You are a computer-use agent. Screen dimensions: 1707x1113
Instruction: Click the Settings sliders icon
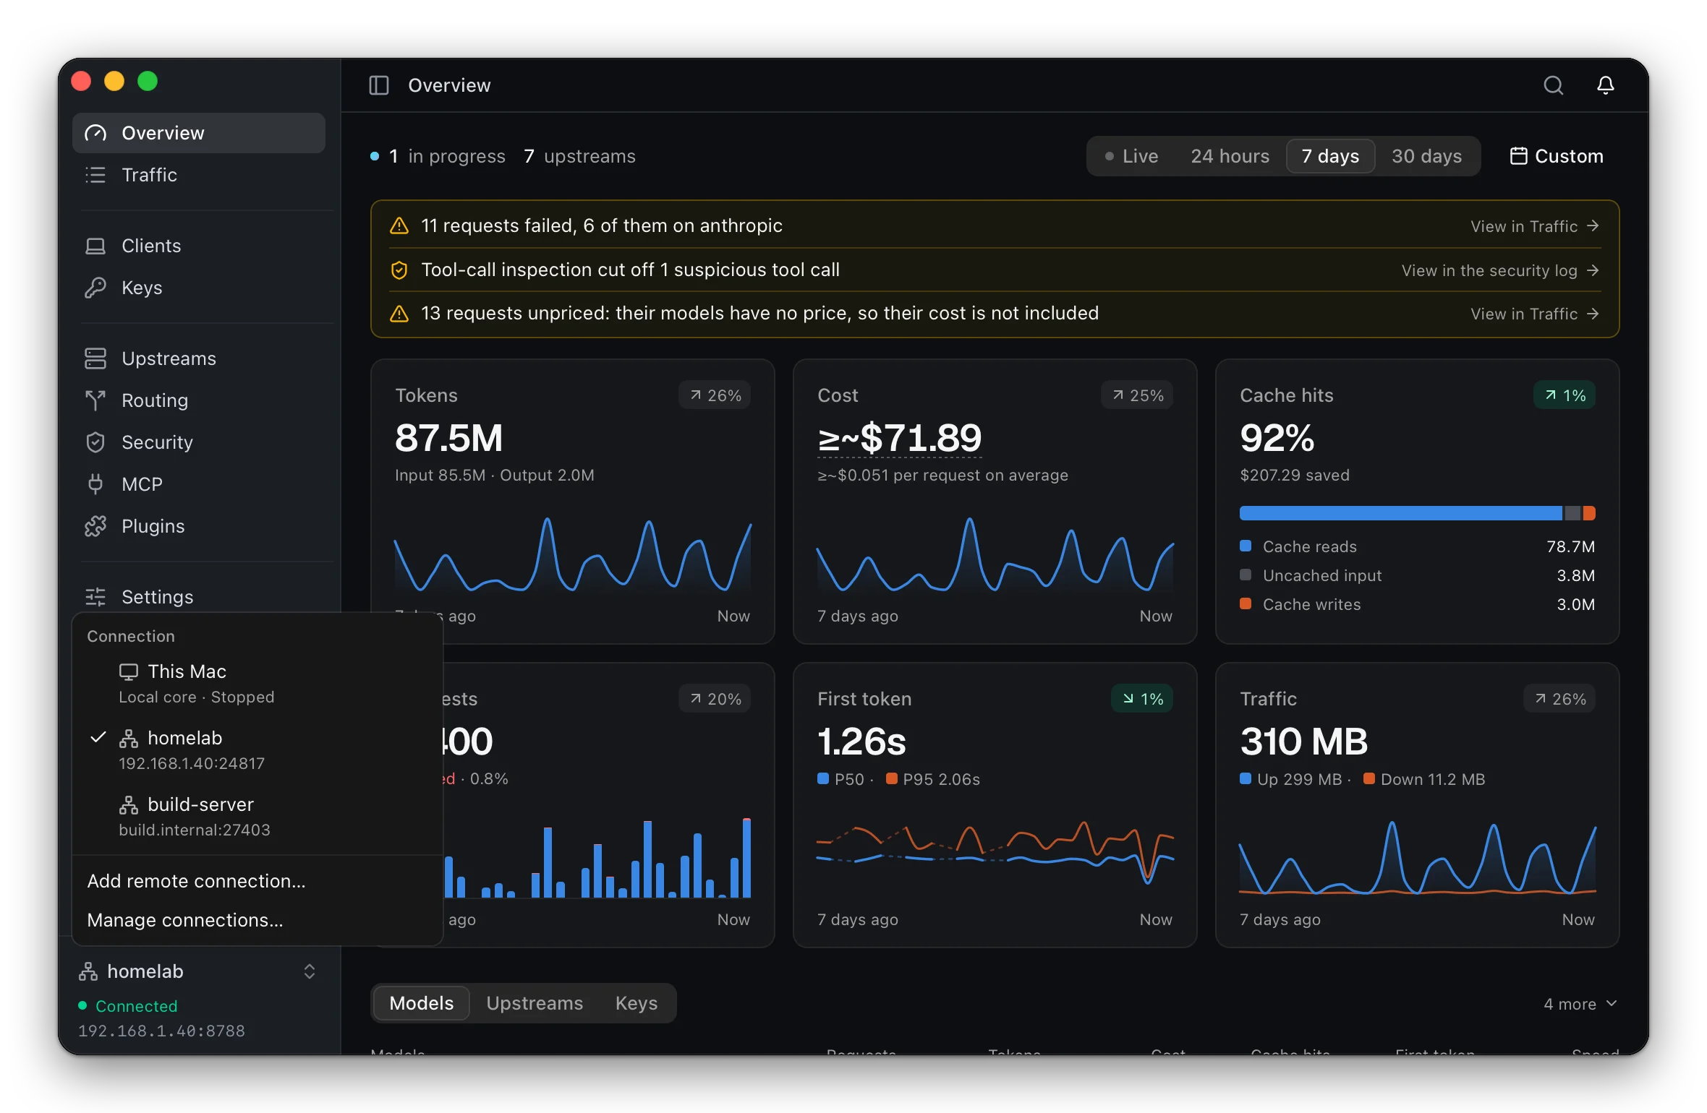click(x=95, y=597)
